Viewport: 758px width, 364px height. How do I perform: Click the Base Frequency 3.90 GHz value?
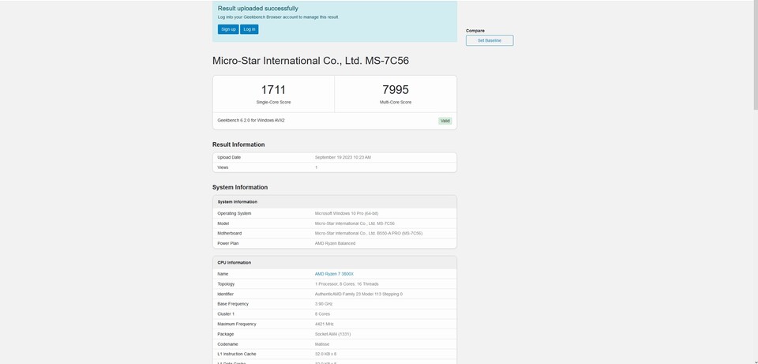pyautogui.click(x=324, y=303)
